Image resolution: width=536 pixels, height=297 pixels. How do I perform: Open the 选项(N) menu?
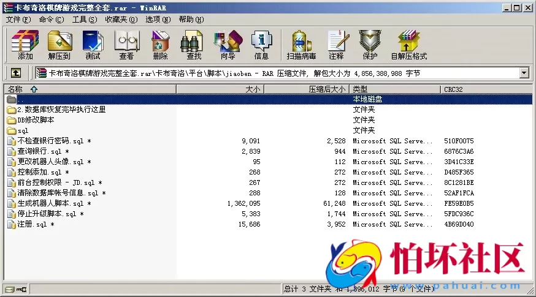158,20
